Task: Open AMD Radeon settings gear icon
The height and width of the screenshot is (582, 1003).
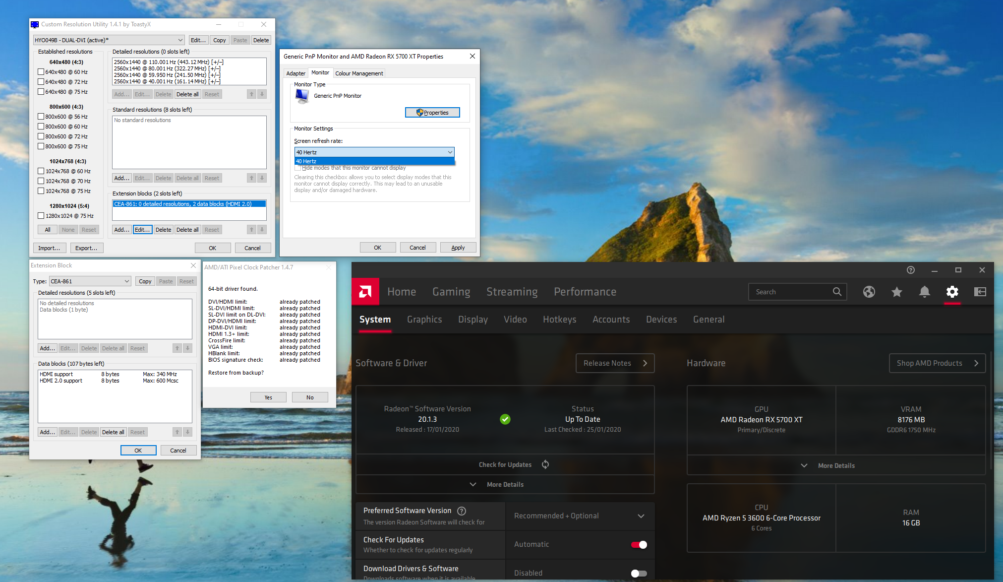Action: click(x=952, y=292)
